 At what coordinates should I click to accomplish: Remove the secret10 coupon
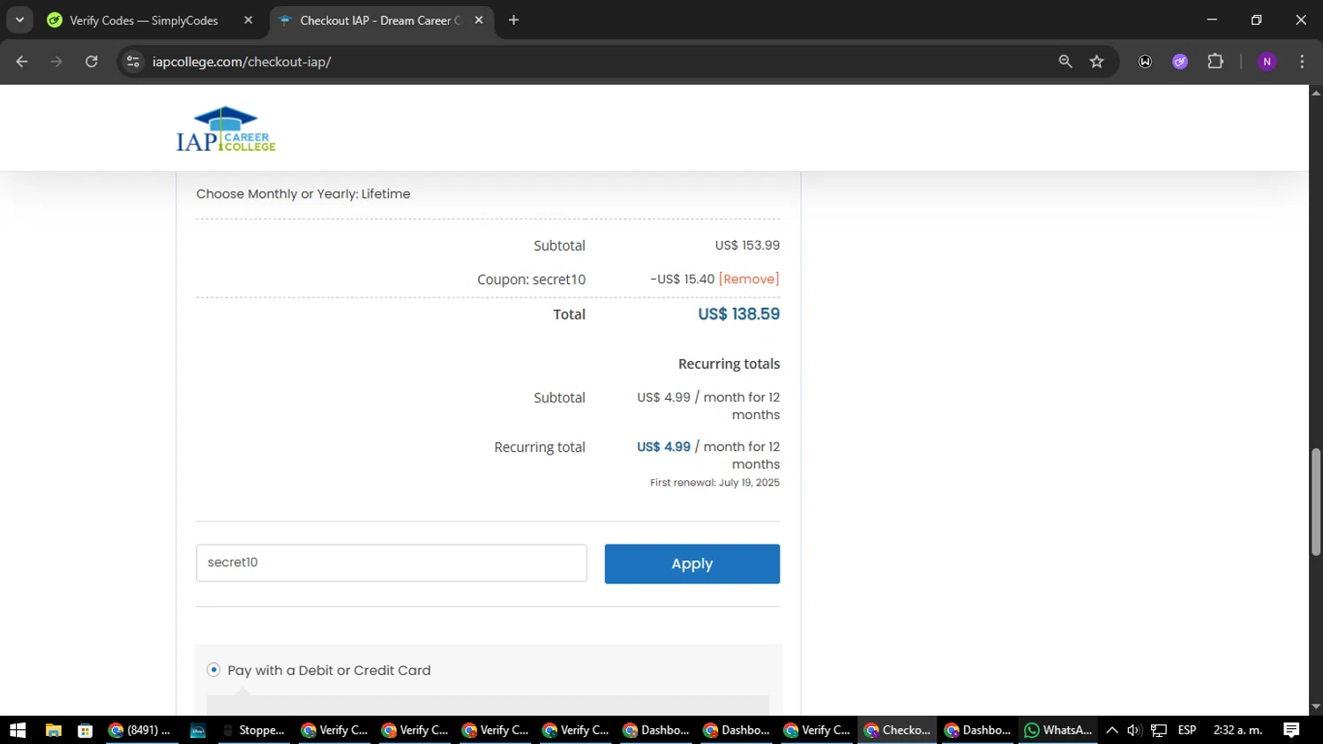749,279
